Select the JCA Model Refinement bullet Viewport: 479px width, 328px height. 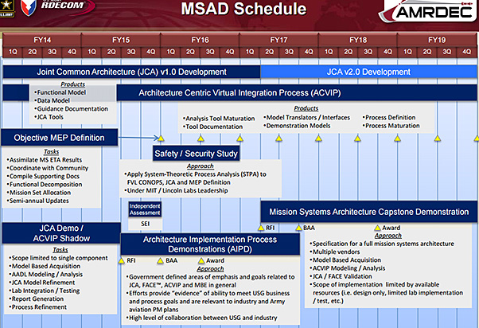coord(42,283)
